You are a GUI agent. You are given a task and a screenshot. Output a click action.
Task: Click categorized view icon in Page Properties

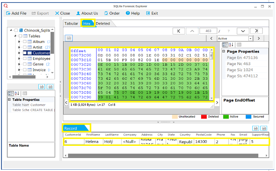225,45
